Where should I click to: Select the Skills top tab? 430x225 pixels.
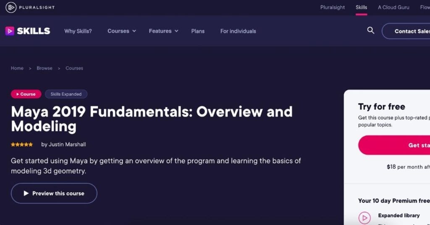pos(361,8)
